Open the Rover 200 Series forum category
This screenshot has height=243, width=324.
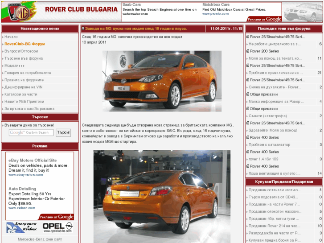coord(264,51)
